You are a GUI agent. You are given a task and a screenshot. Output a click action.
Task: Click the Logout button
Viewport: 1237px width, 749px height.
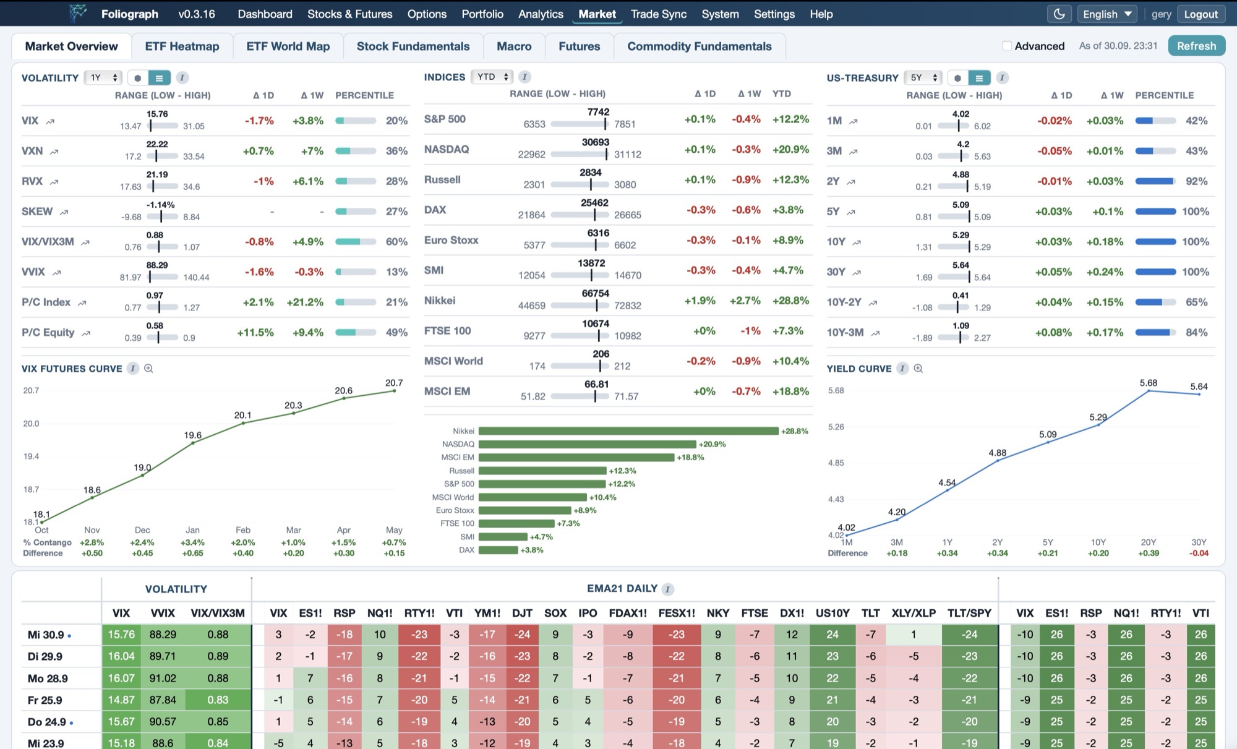(x=1201, y=14)
